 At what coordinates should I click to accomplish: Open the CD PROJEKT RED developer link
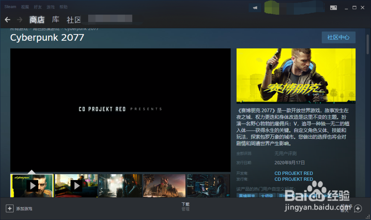[x=293, y=173]
